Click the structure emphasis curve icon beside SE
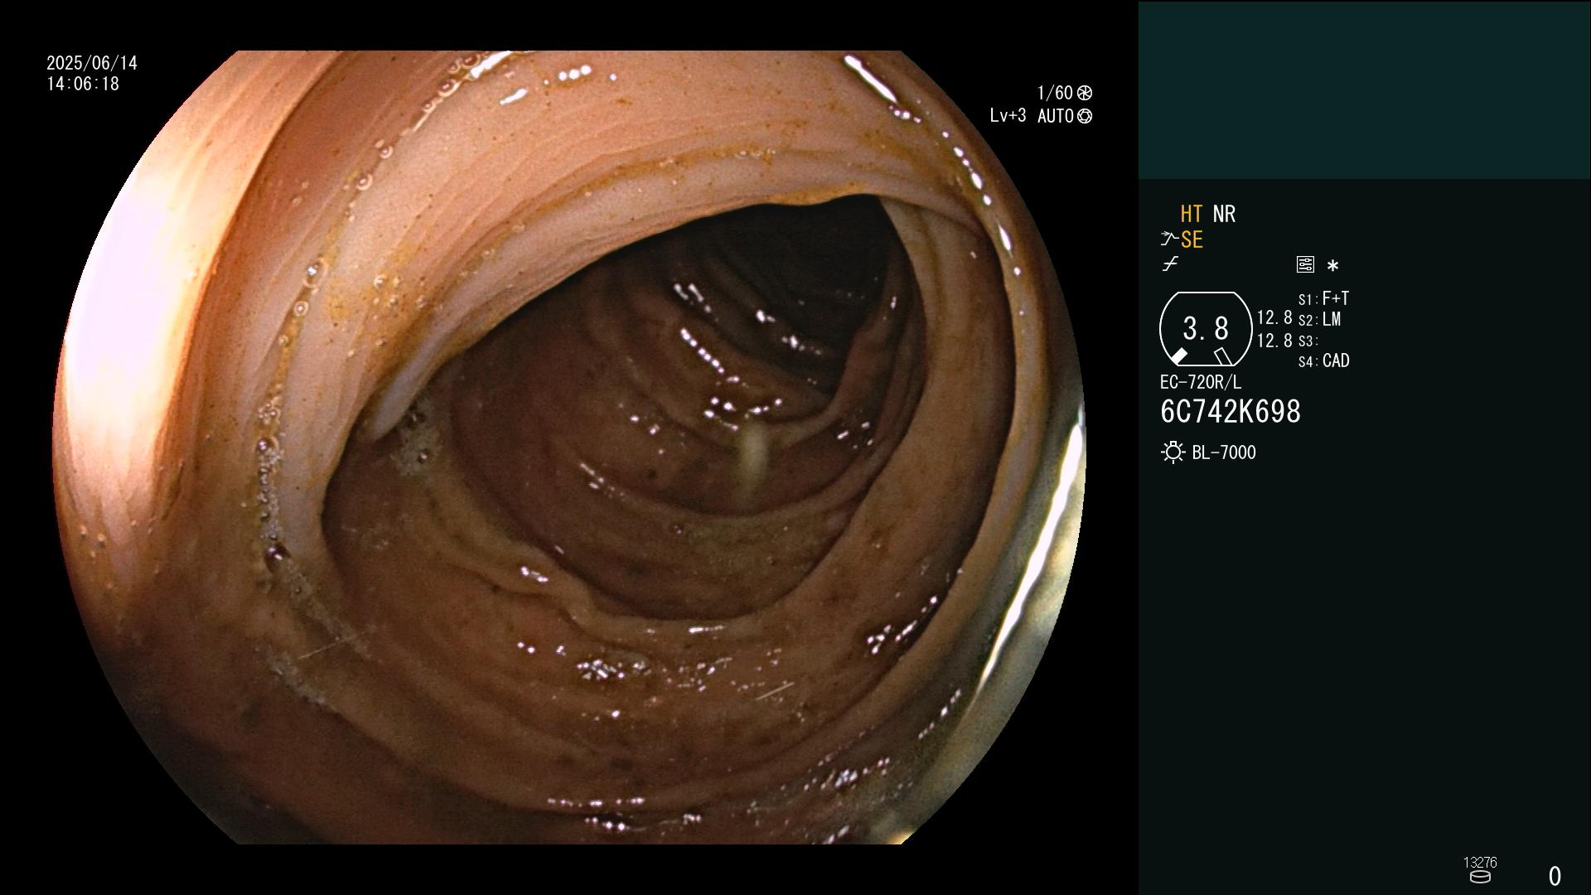Viewport: 1591px width, 895px height. tap(1169, 239)
